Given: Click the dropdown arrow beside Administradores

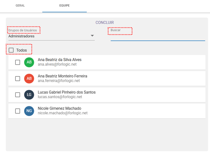Looking at the screenshot, I should click(x=92, y=36).
